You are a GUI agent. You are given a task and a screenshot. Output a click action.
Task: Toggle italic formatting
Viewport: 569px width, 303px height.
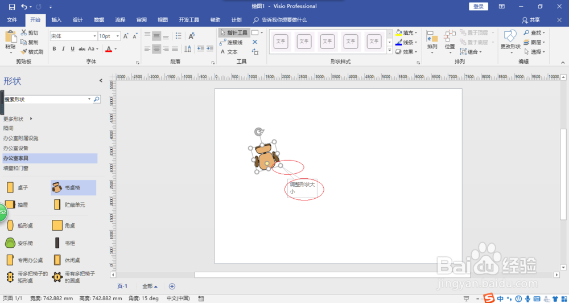63,48
